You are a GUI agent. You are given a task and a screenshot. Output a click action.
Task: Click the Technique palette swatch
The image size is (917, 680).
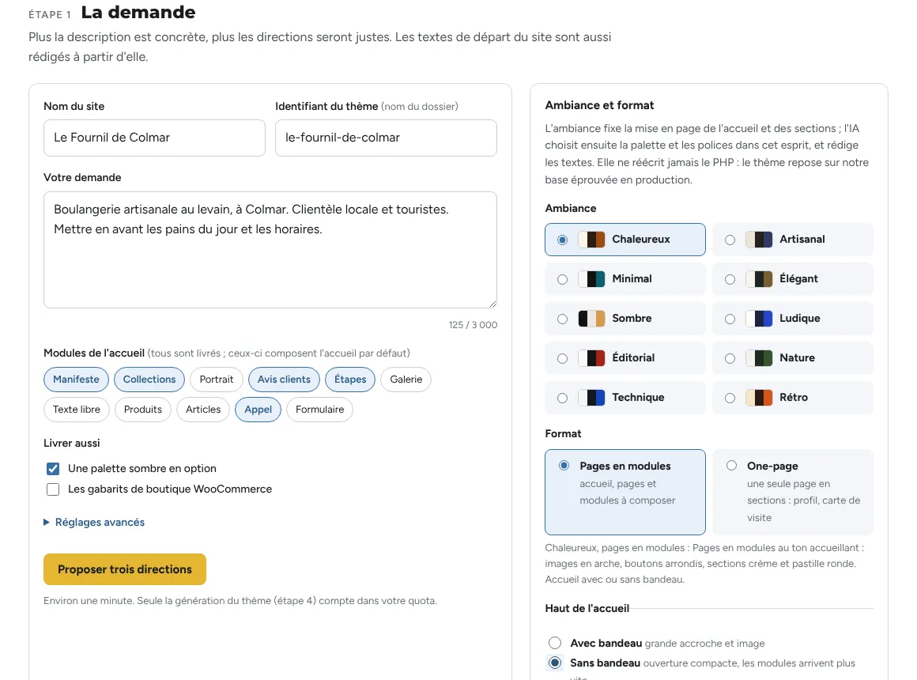tap(591, 398)
